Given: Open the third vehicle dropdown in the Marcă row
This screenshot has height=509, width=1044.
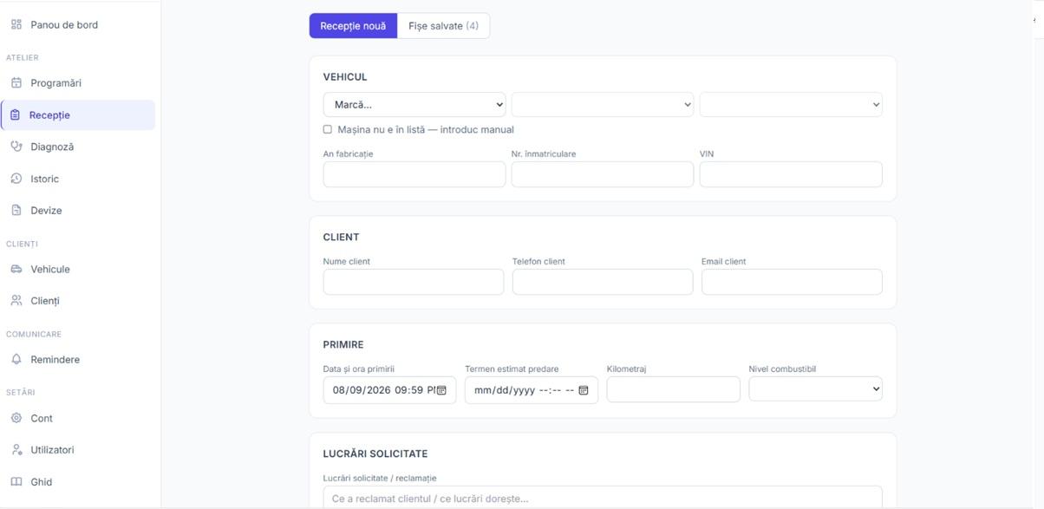Looking at the screenshot, I should (791, 105).
